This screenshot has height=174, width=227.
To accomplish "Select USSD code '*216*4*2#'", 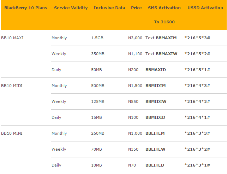I will 197,101.
